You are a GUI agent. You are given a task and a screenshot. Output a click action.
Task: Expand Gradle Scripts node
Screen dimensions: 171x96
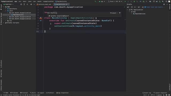(4, 23)
